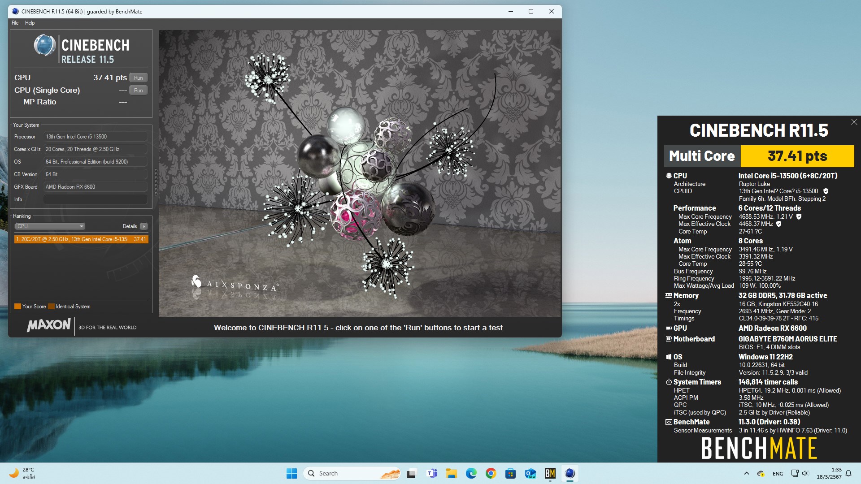Click the OS Windows icon in BenchMate panel
861x484 pixels.
(x=669, y=357)
